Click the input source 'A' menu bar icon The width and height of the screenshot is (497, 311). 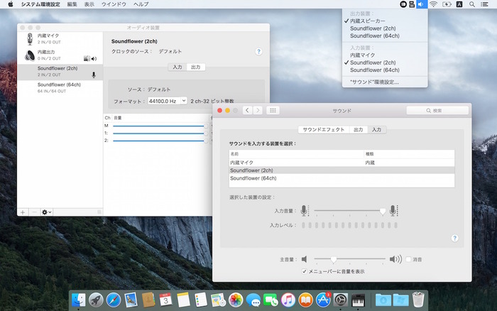coord(459,4)
